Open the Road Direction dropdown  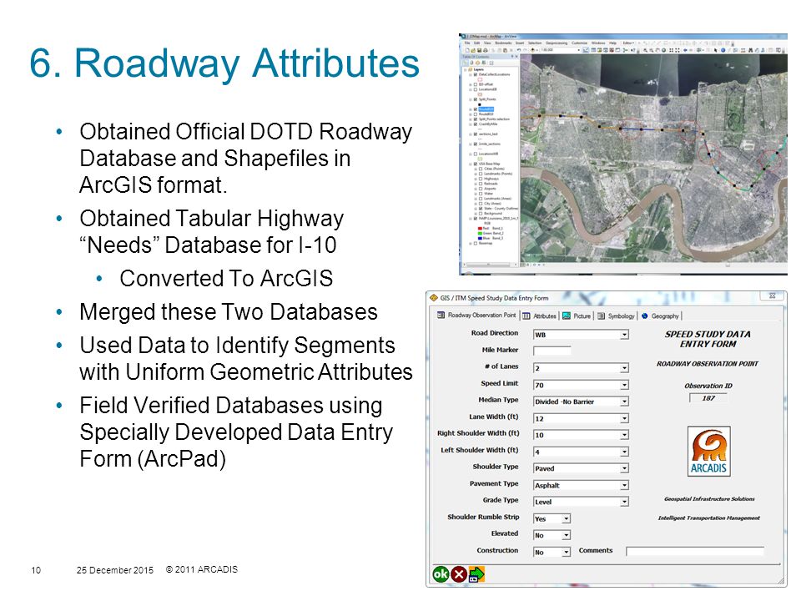pos(624,335)
